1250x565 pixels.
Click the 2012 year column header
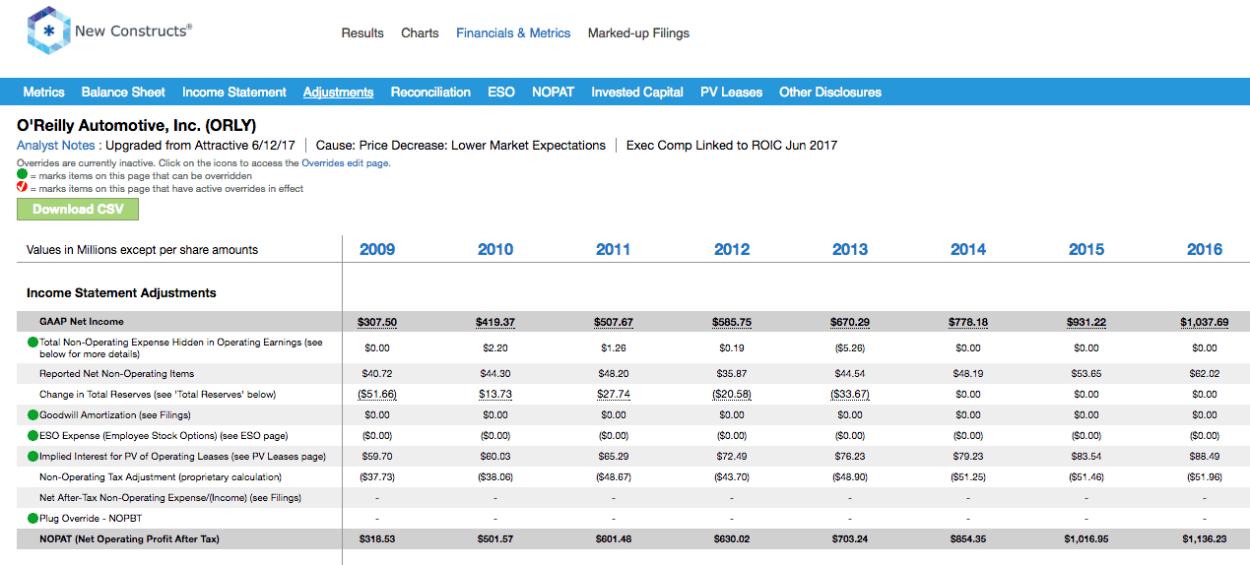pyautogui.click(x=732, y=249)
